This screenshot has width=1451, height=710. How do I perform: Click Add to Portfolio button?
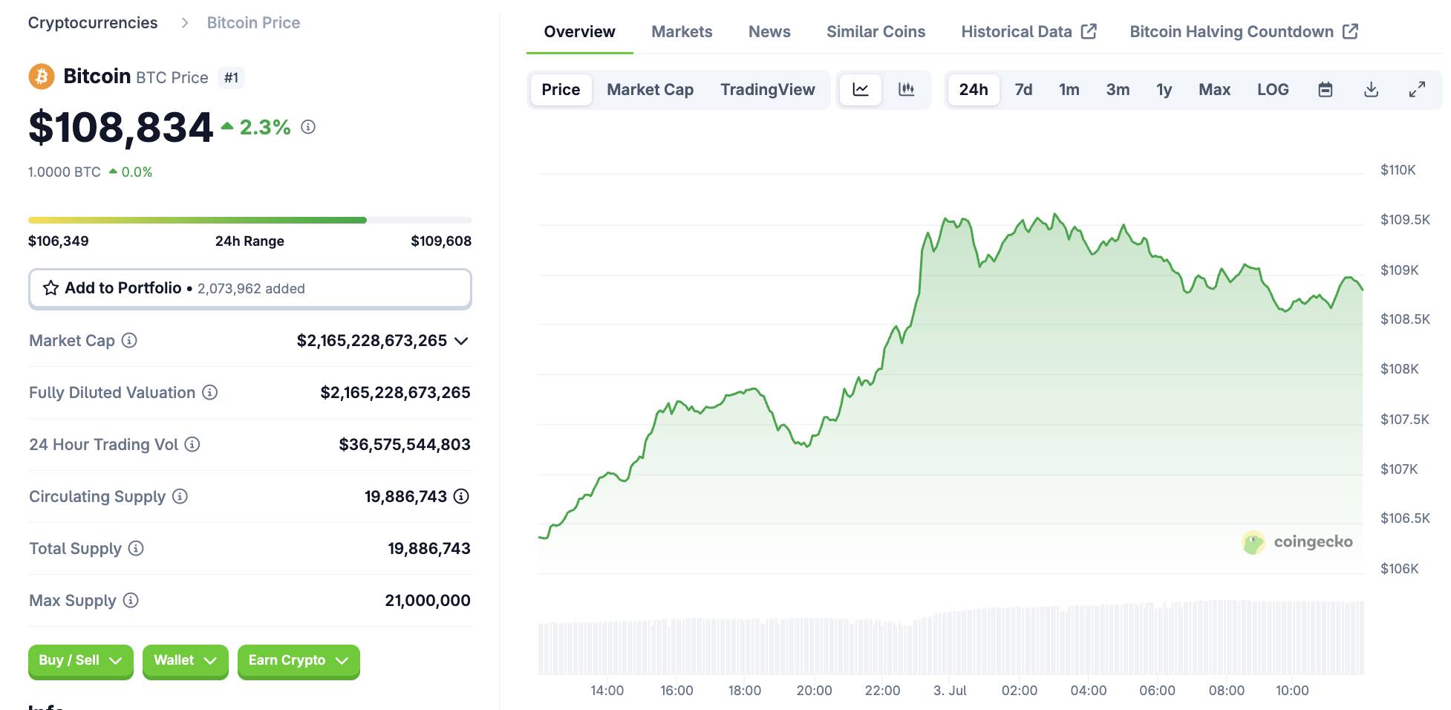pyautogui.click(x=250, y=288)
